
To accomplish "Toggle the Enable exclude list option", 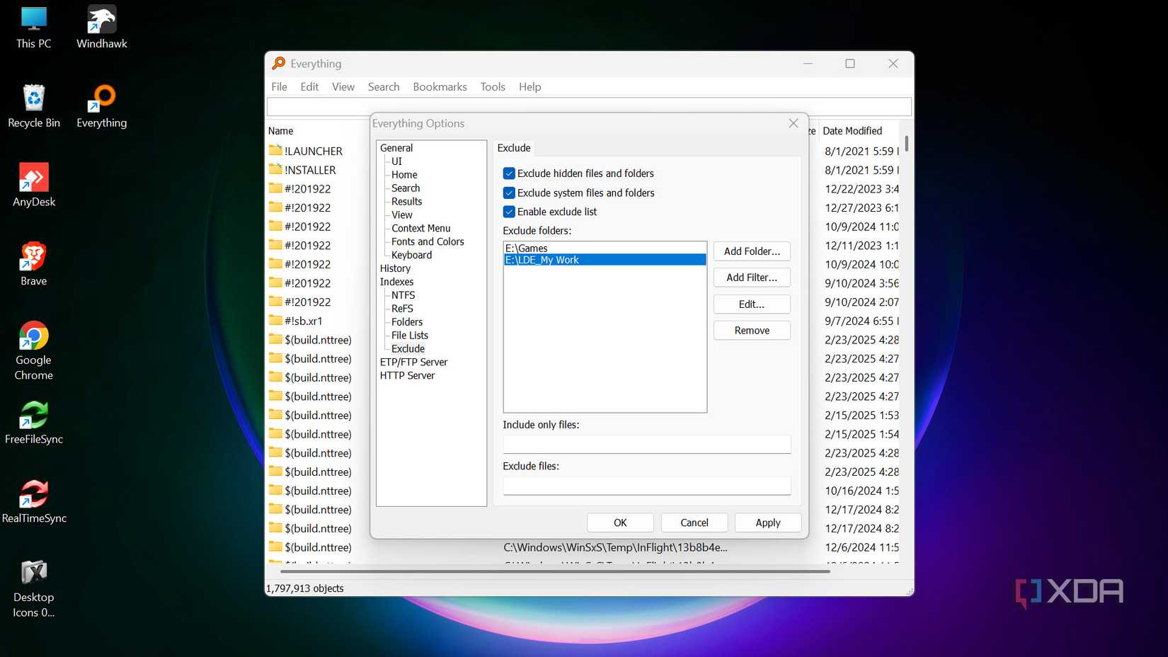I will tap(509, 211).
